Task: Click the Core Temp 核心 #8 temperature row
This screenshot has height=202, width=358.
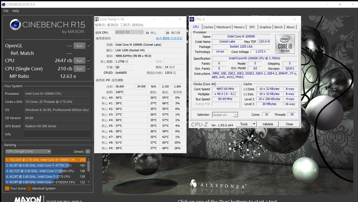Action: [x=140, y=143]
